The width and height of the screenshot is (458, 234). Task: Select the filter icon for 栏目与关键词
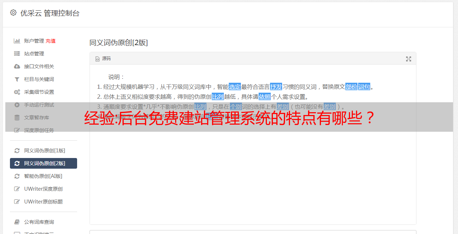pos(17,79)
